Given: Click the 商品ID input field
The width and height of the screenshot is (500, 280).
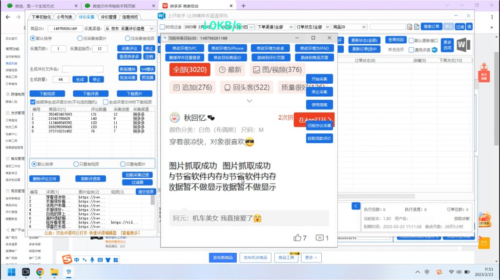Looking at the screenshot, I should point(65,29).
